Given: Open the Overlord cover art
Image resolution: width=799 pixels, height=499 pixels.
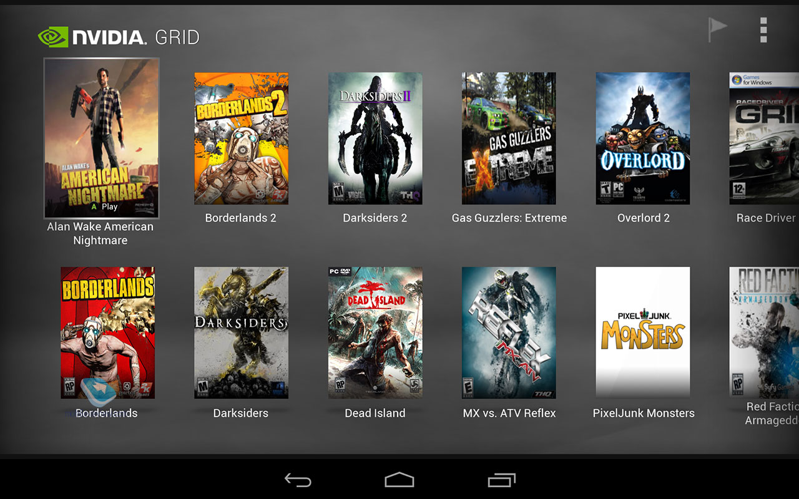Looking at the screenshot, I should click(643, 138).
